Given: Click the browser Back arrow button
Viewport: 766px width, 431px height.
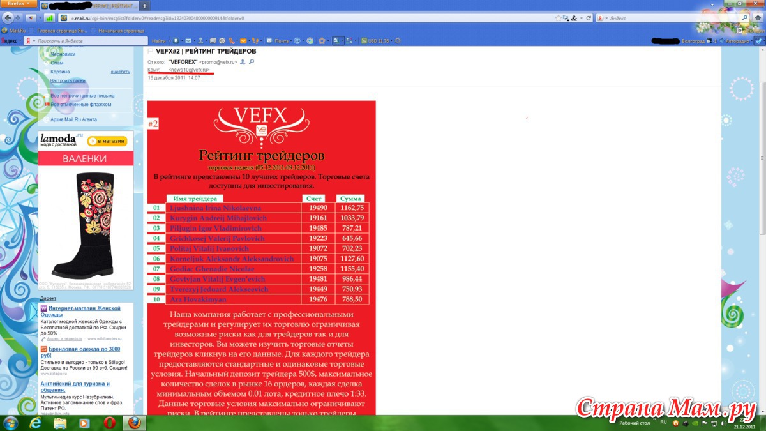Looking at the screenshot, I should coord(8,18).
